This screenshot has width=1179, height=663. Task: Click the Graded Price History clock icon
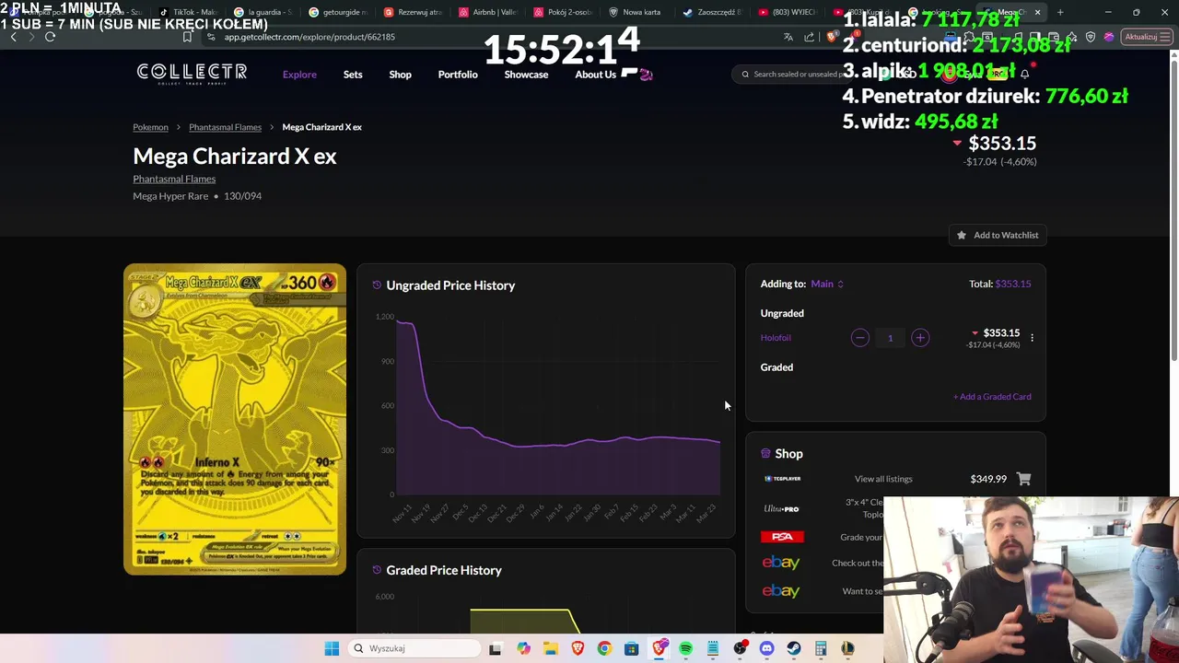pyautogui.click(x=377, y=570)
